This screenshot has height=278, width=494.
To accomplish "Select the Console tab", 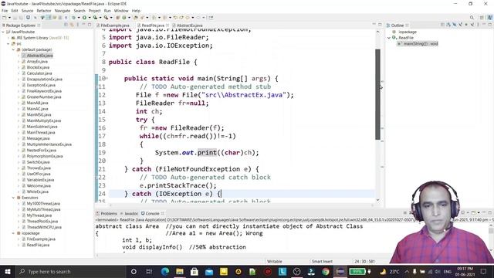I will [x=152, y=213].
